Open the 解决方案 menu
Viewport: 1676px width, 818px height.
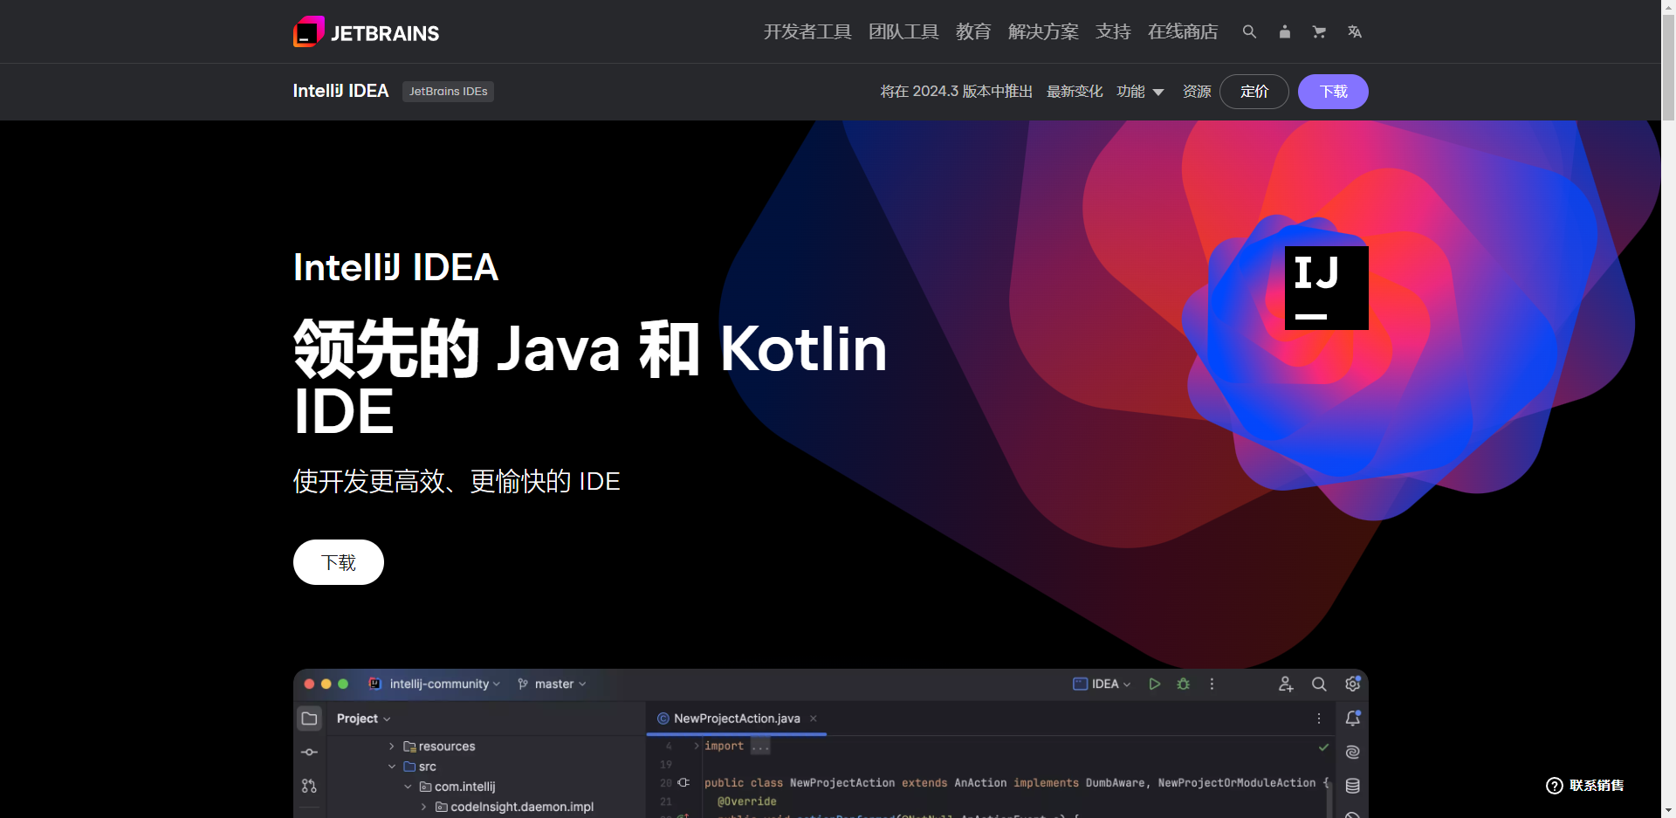pyautogui.click(x=1043, y=31)
